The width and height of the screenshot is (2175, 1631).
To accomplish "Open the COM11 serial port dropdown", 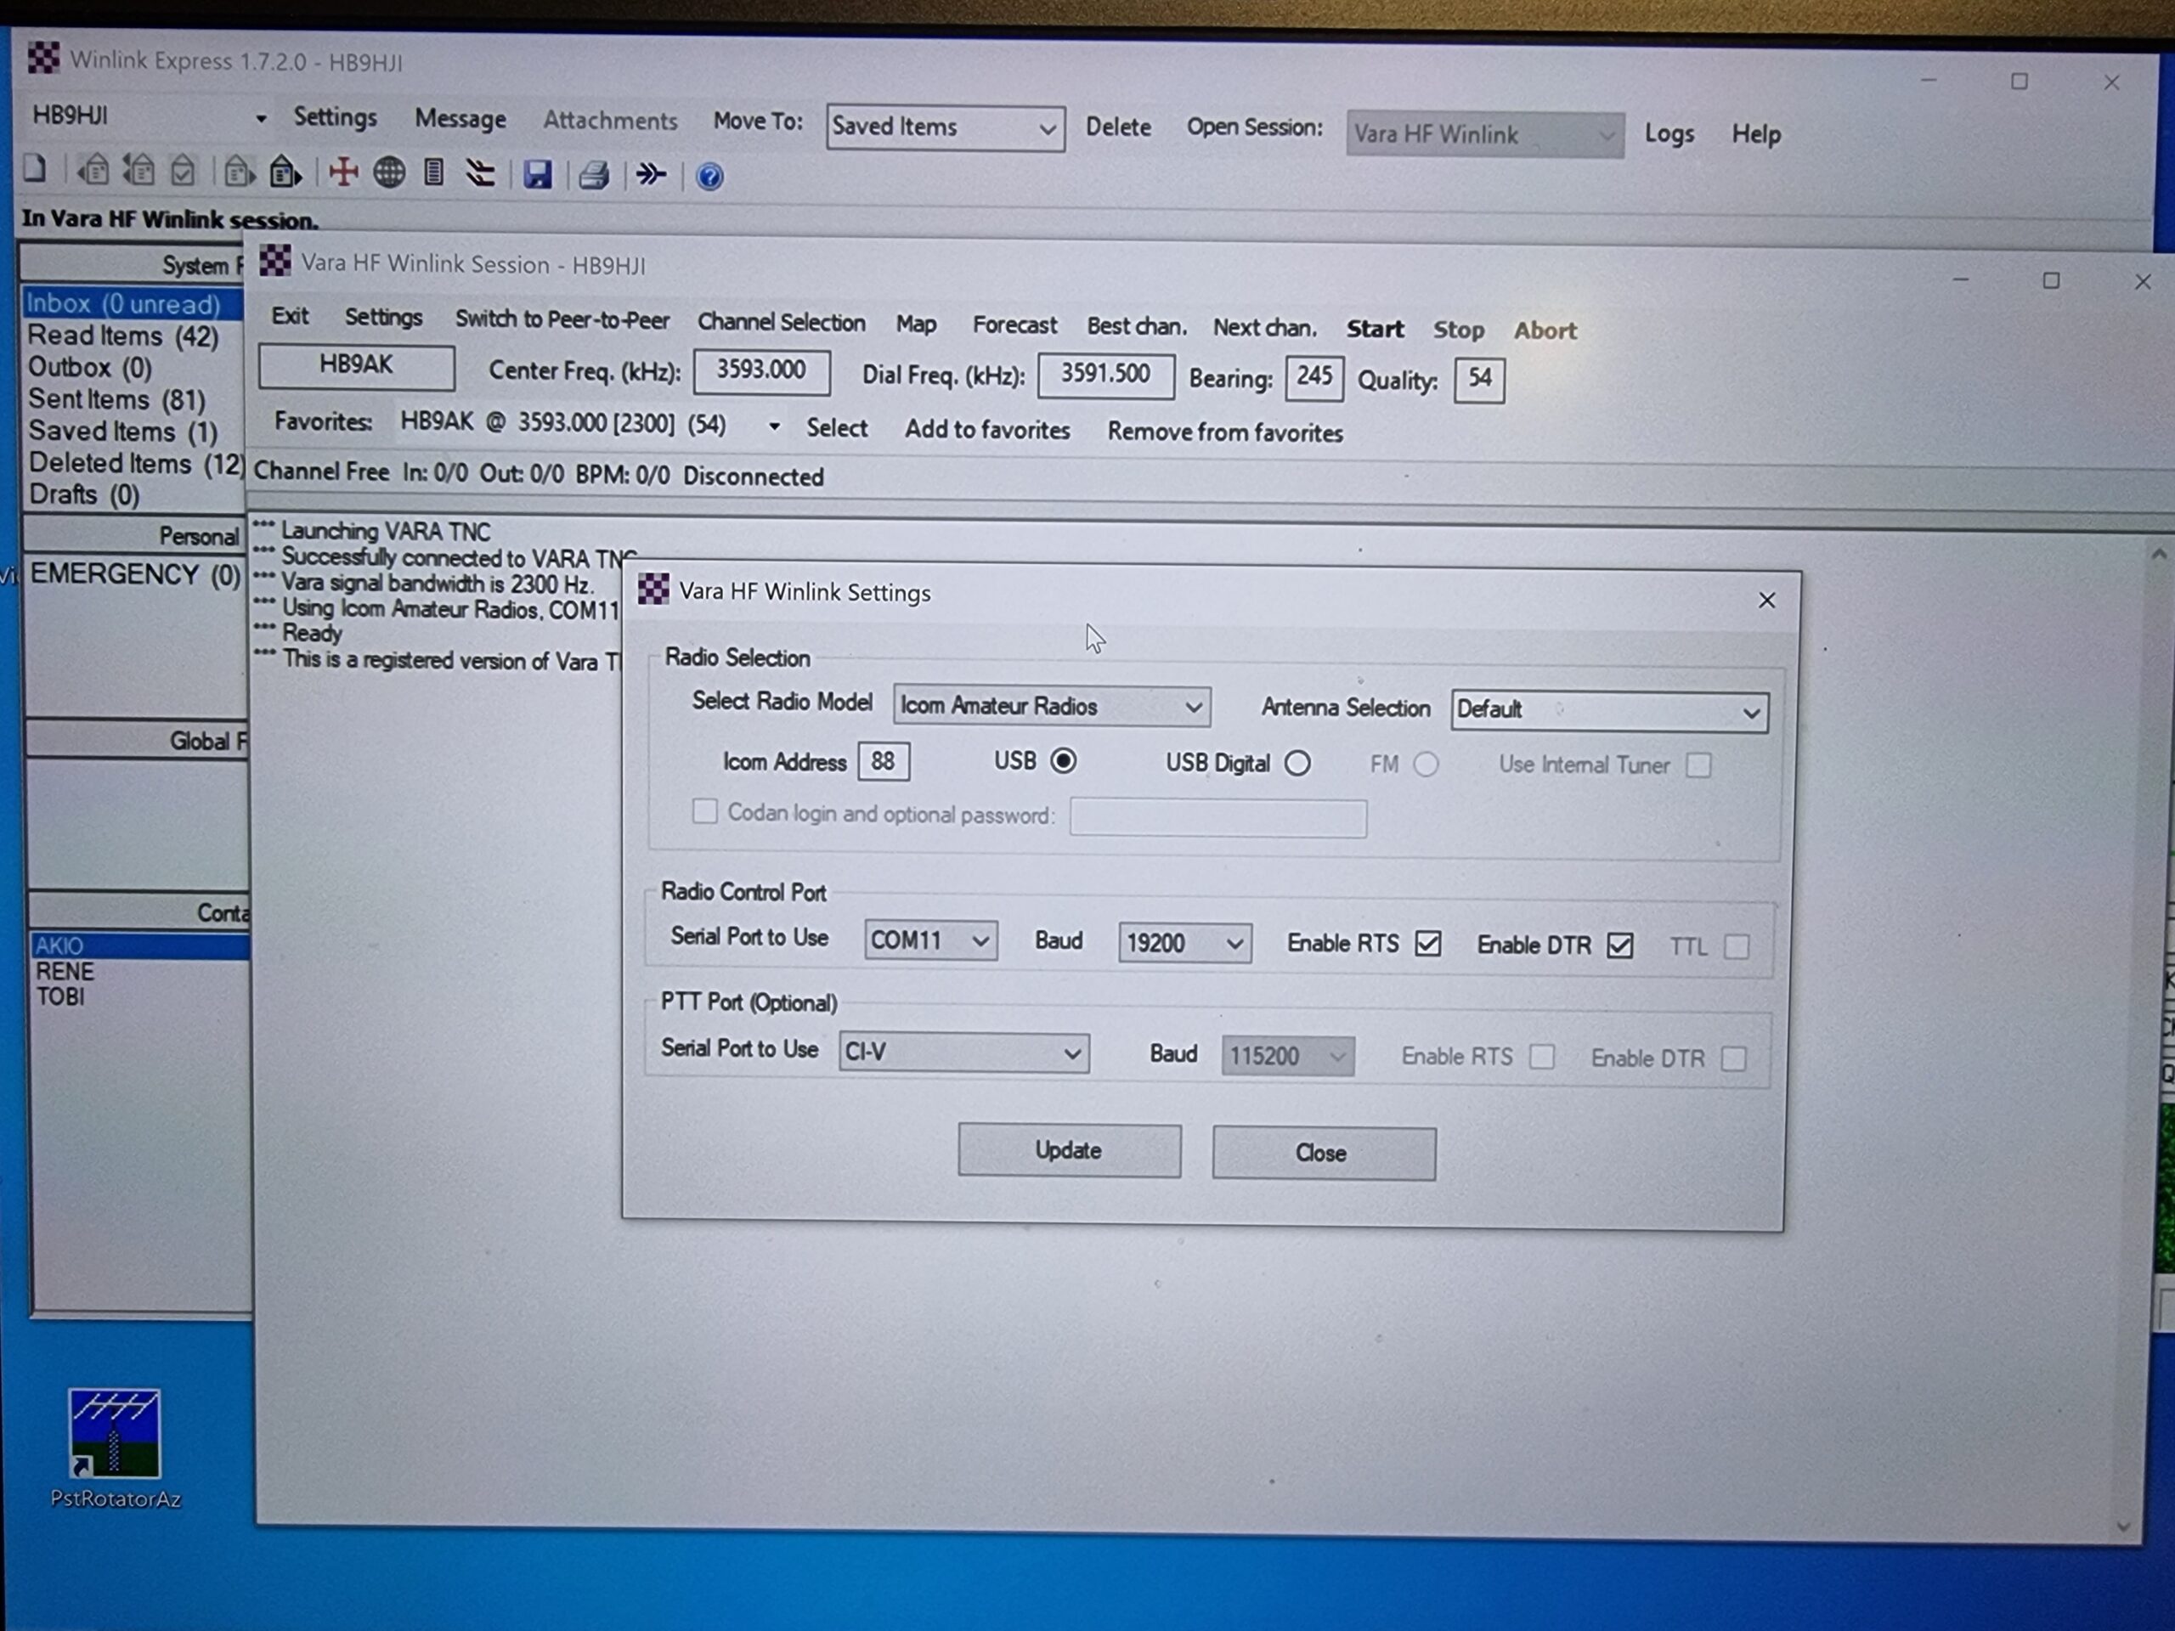I will pos(930,941).
